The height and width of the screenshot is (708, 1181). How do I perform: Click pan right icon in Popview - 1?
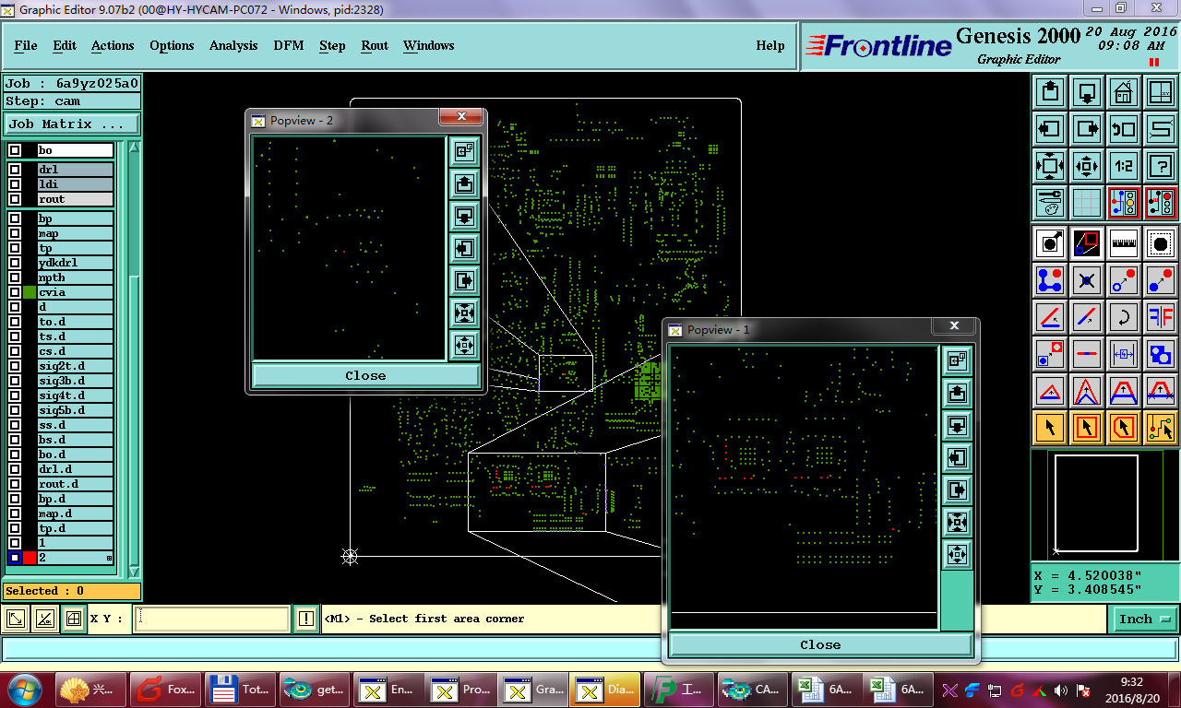(x=958, y=490)
